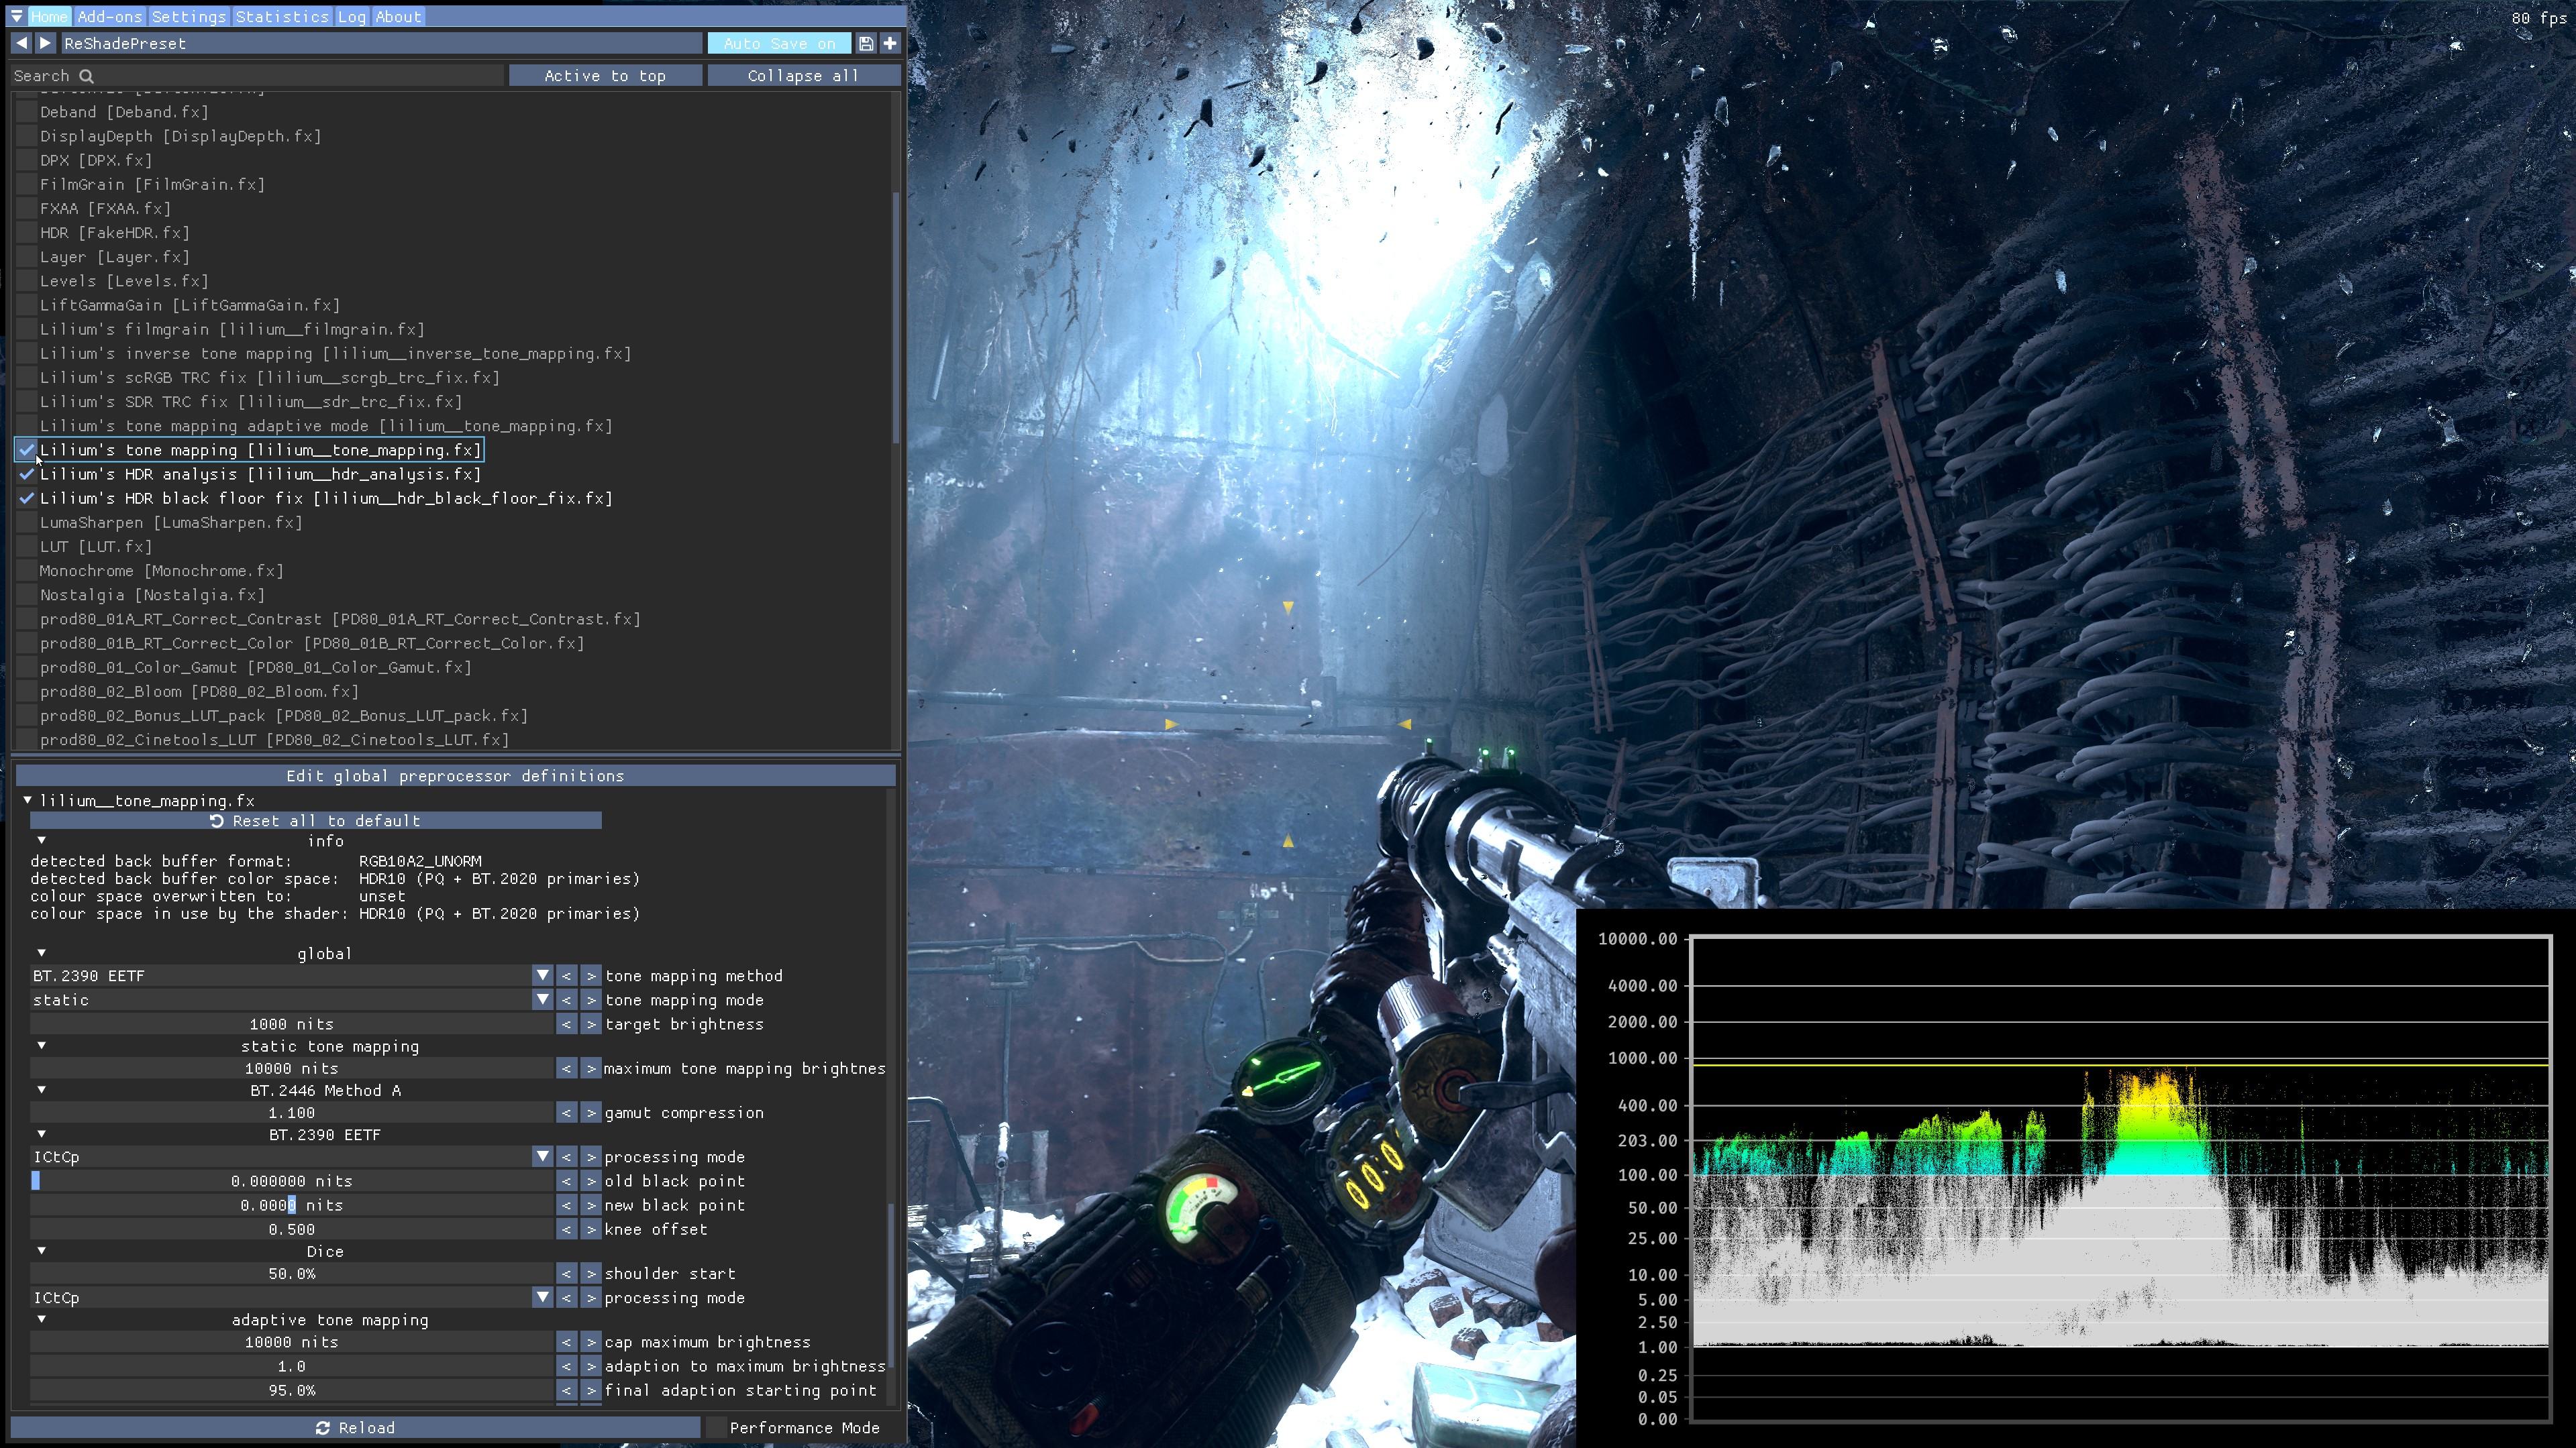Click the knee offset 0.500 slider
The image size is (2576, 1448).
point(291,1229)
